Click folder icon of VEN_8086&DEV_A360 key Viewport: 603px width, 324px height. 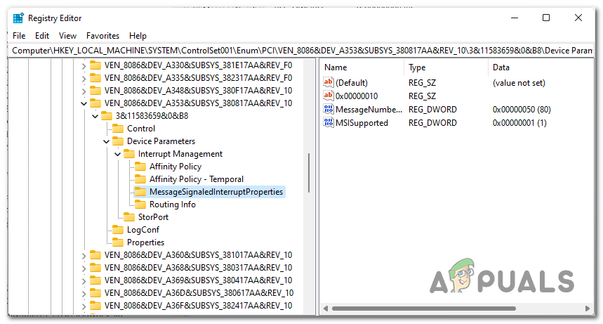(95, 255)
